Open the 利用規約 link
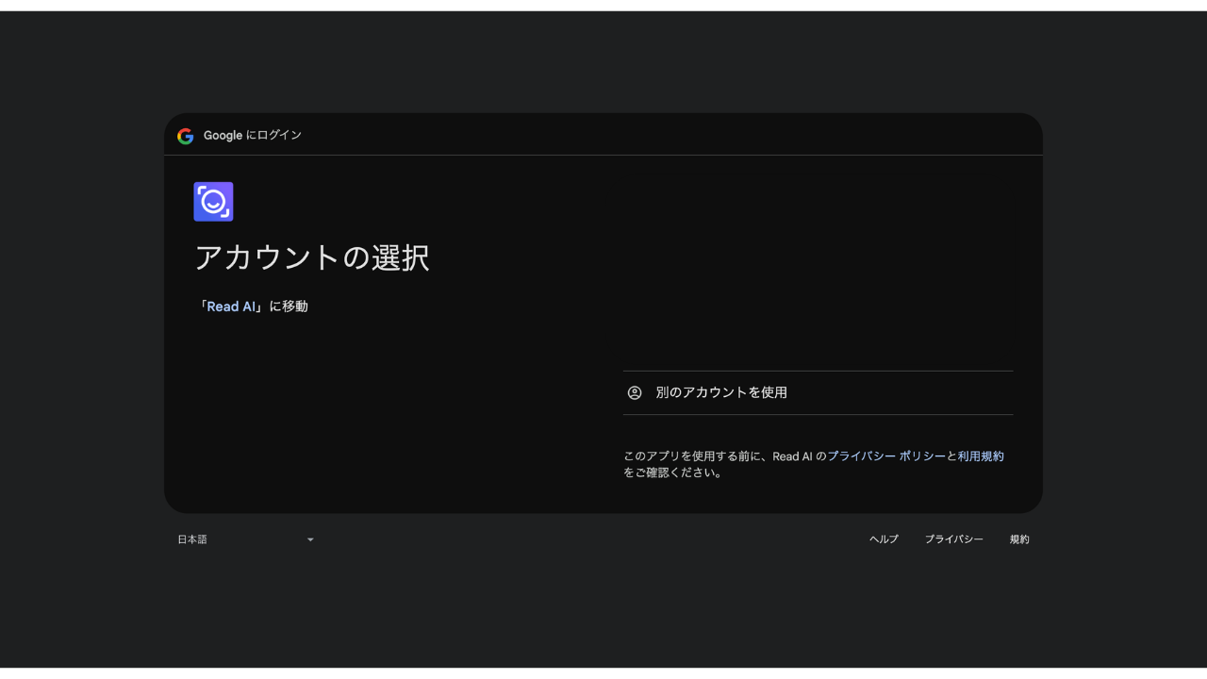 click(982, 455)
